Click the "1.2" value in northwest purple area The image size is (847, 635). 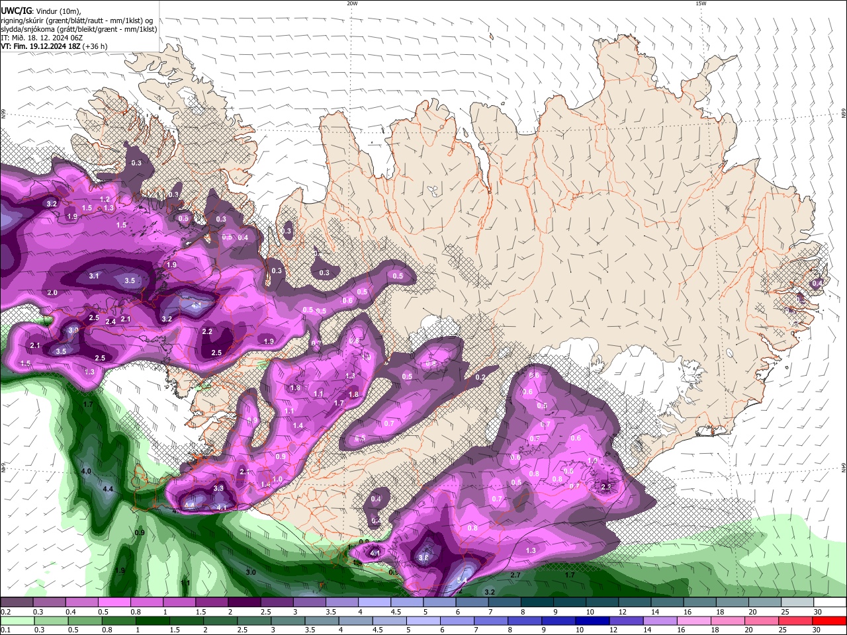pos(105,199)
